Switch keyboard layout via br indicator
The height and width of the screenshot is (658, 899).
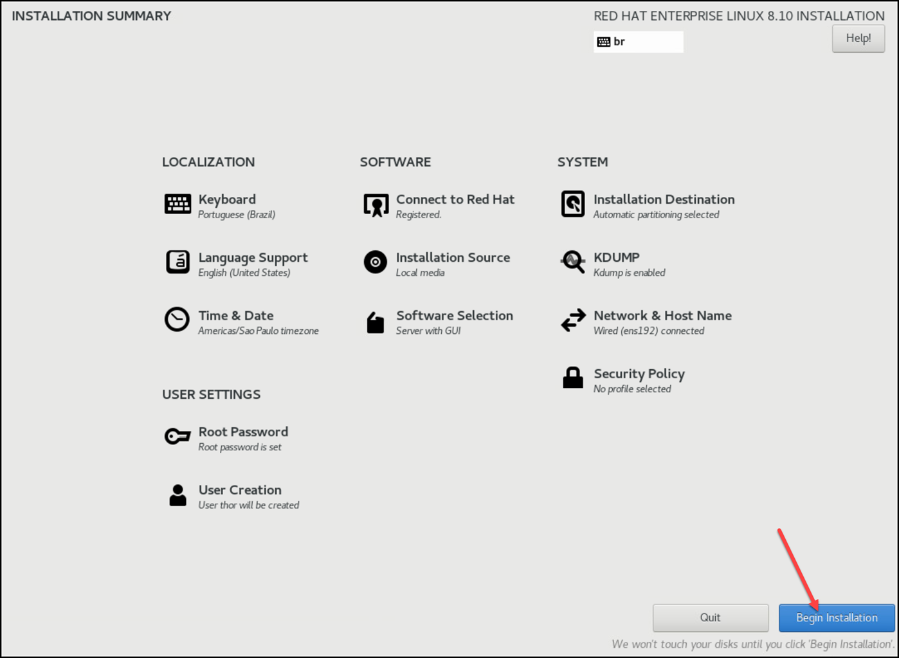637,42
